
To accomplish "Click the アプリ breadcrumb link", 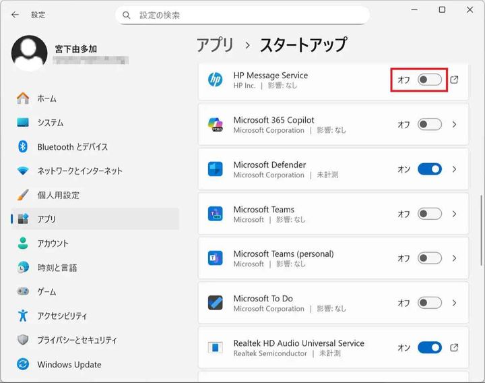I will click(x=215, y=45).
